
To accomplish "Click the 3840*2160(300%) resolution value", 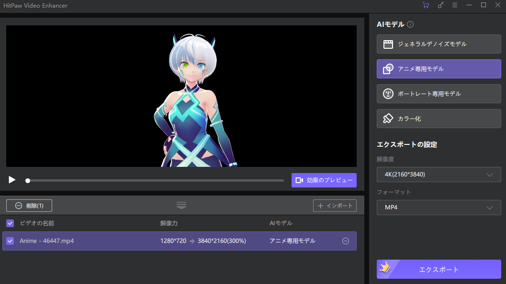I will pyautogui.click(x=222, y=241).
